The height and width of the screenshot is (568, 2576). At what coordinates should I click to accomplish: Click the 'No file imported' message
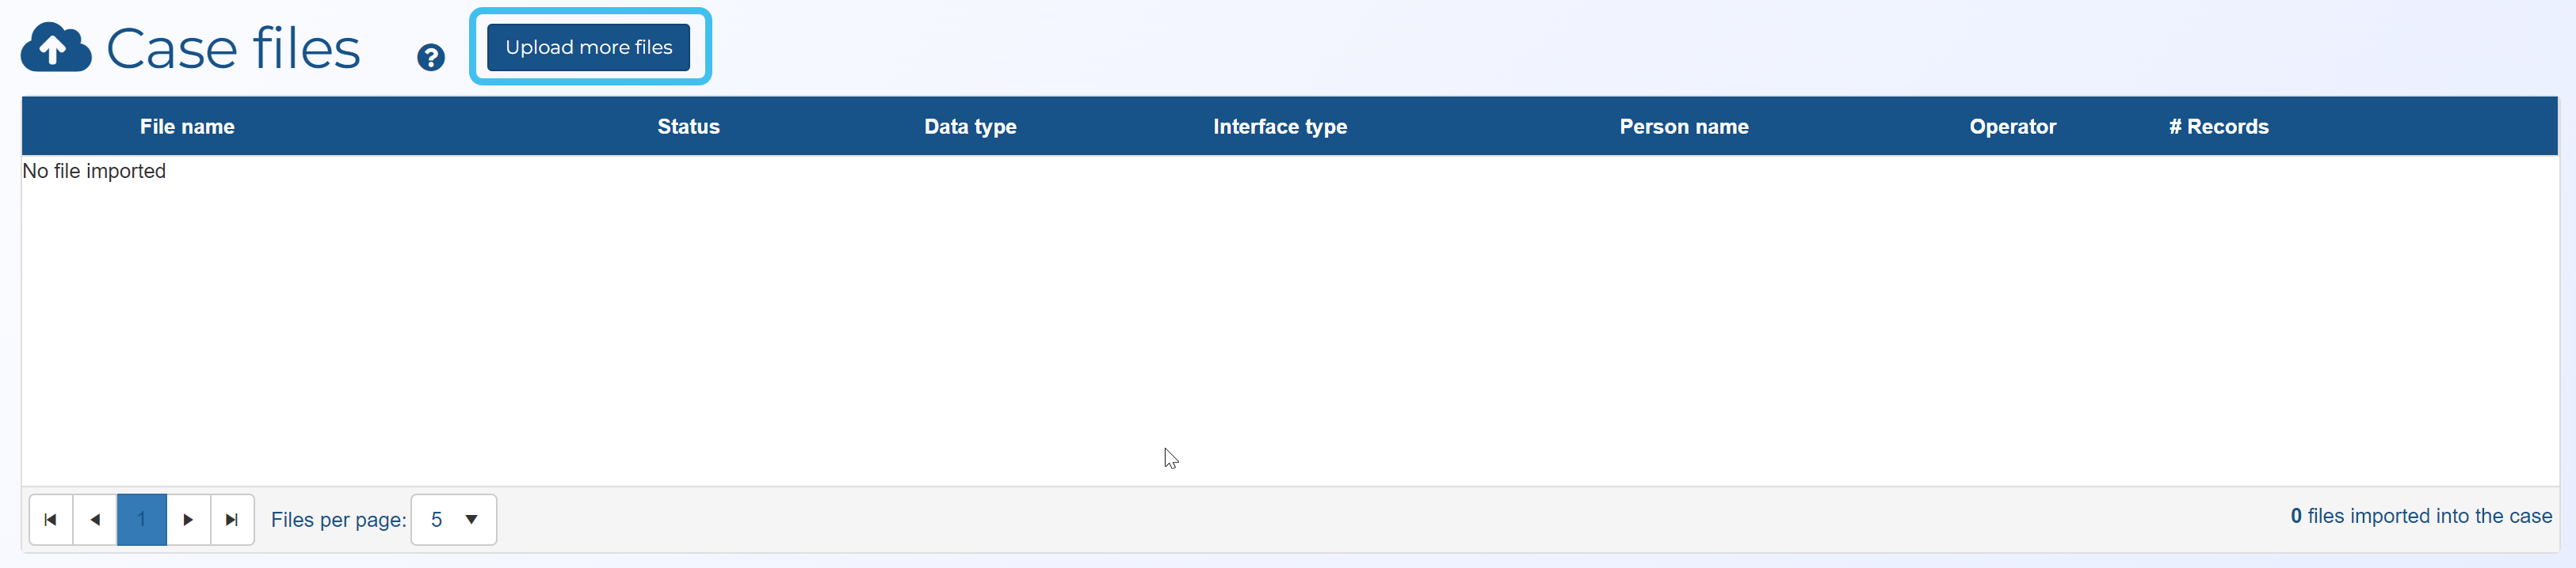(94, 171)
